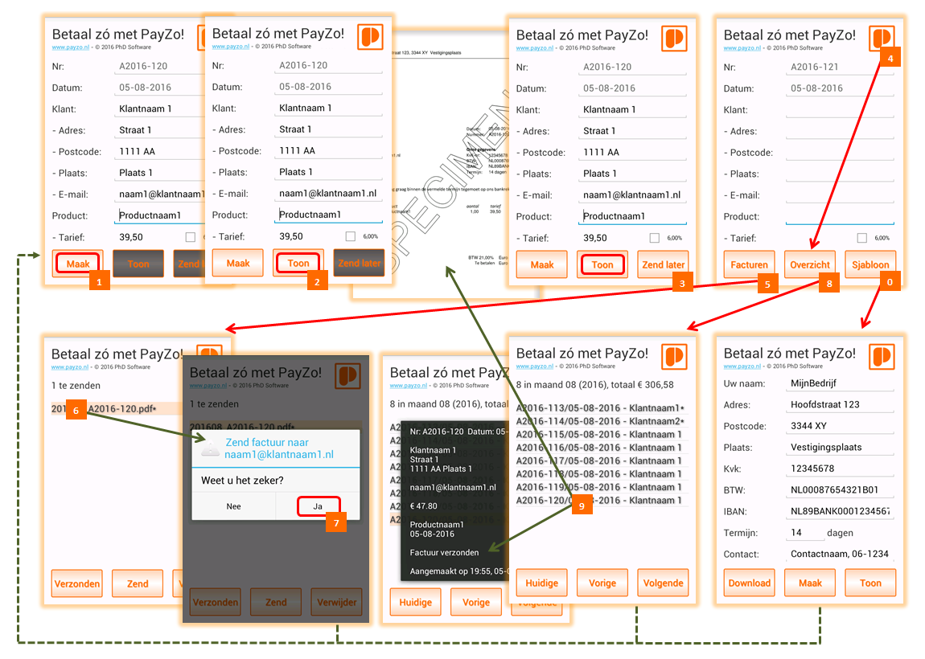
Task: Click the Adres field with Hoofdstraat 123
Action: pyautogui.click(x=840, y=404)
